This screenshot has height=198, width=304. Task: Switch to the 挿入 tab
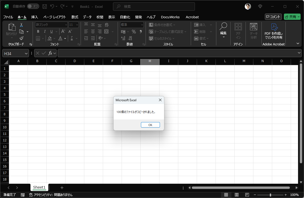[x=34, y=17]
